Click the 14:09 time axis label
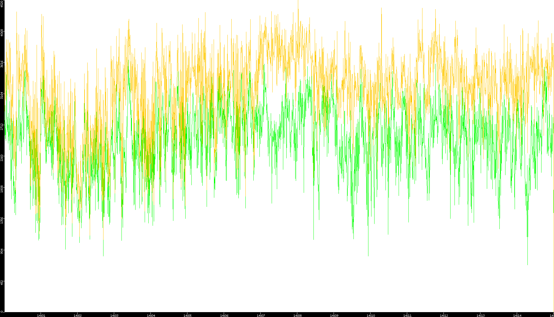The height and width of the screenshot is (317, 554). (x=334, y=315)
